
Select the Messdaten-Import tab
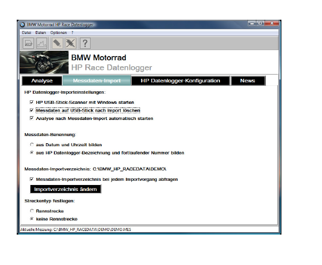(97, 81)
